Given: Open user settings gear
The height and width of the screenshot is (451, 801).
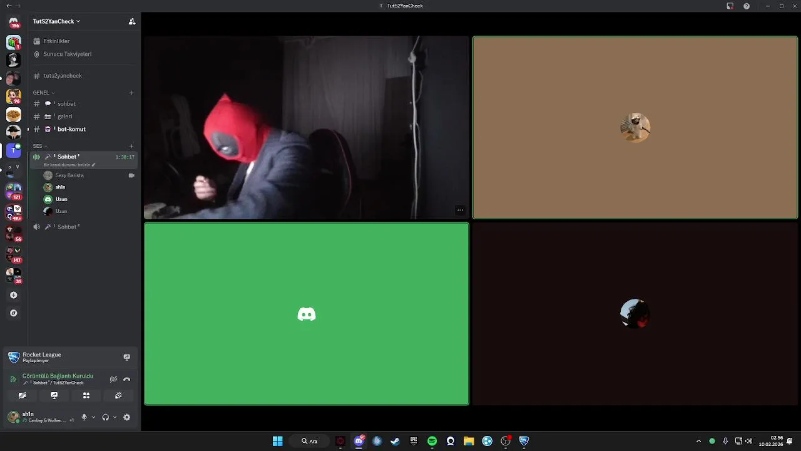Looking at the screenshot, I should coord(126,417).
